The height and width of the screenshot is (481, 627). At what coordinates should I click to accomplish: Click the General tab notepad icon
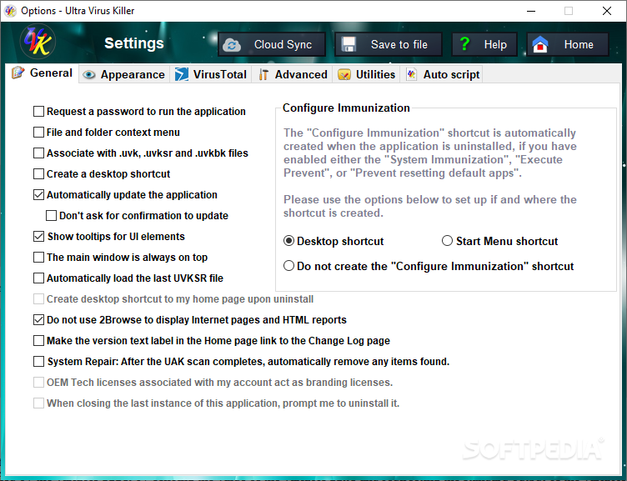click(x=18, y=73)
